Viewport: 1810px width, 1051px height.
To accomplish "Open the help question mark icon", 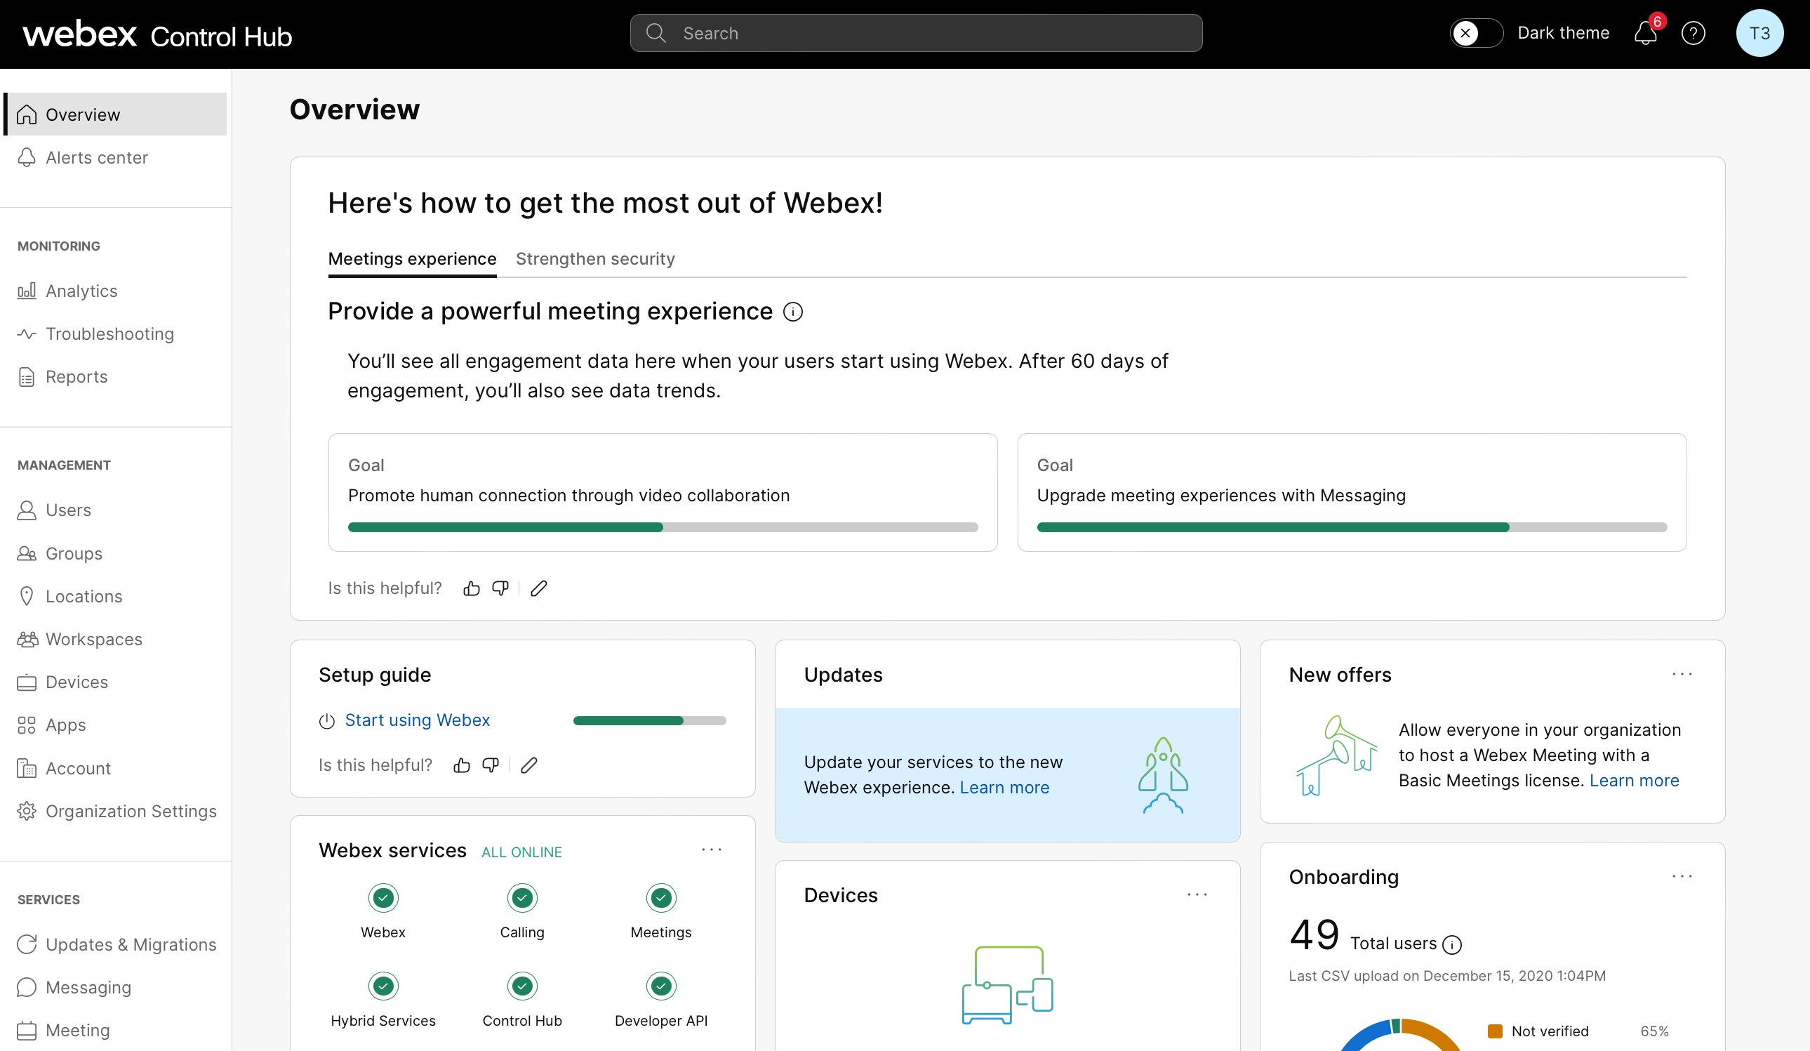I will click(1693, 34).
